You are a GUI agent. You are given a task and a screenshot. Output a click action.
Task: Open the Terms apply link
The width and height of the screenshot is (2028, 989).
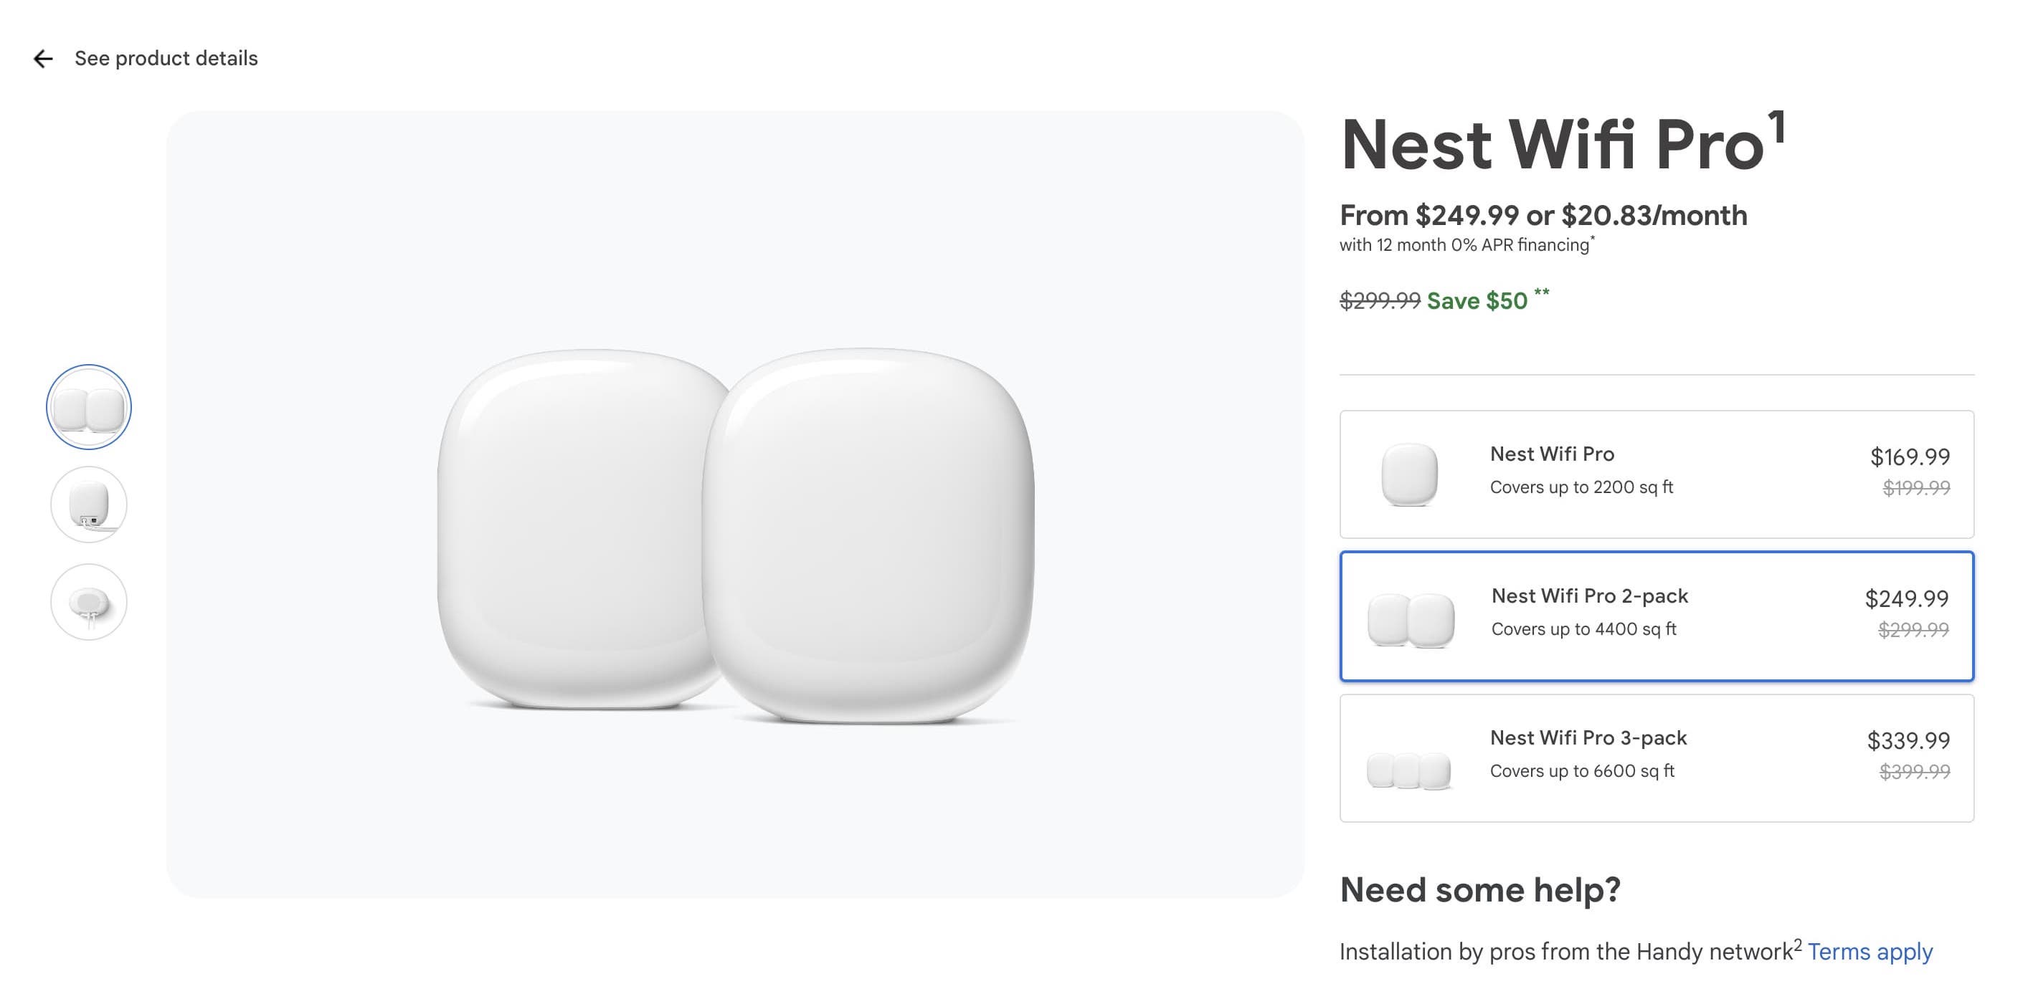tap(1870, 952)
